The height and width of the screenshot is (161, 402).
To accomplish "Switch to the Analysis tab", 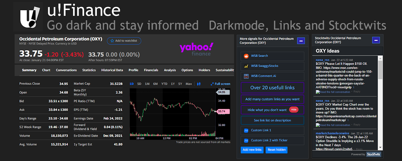I will click(x=170, y=70).
